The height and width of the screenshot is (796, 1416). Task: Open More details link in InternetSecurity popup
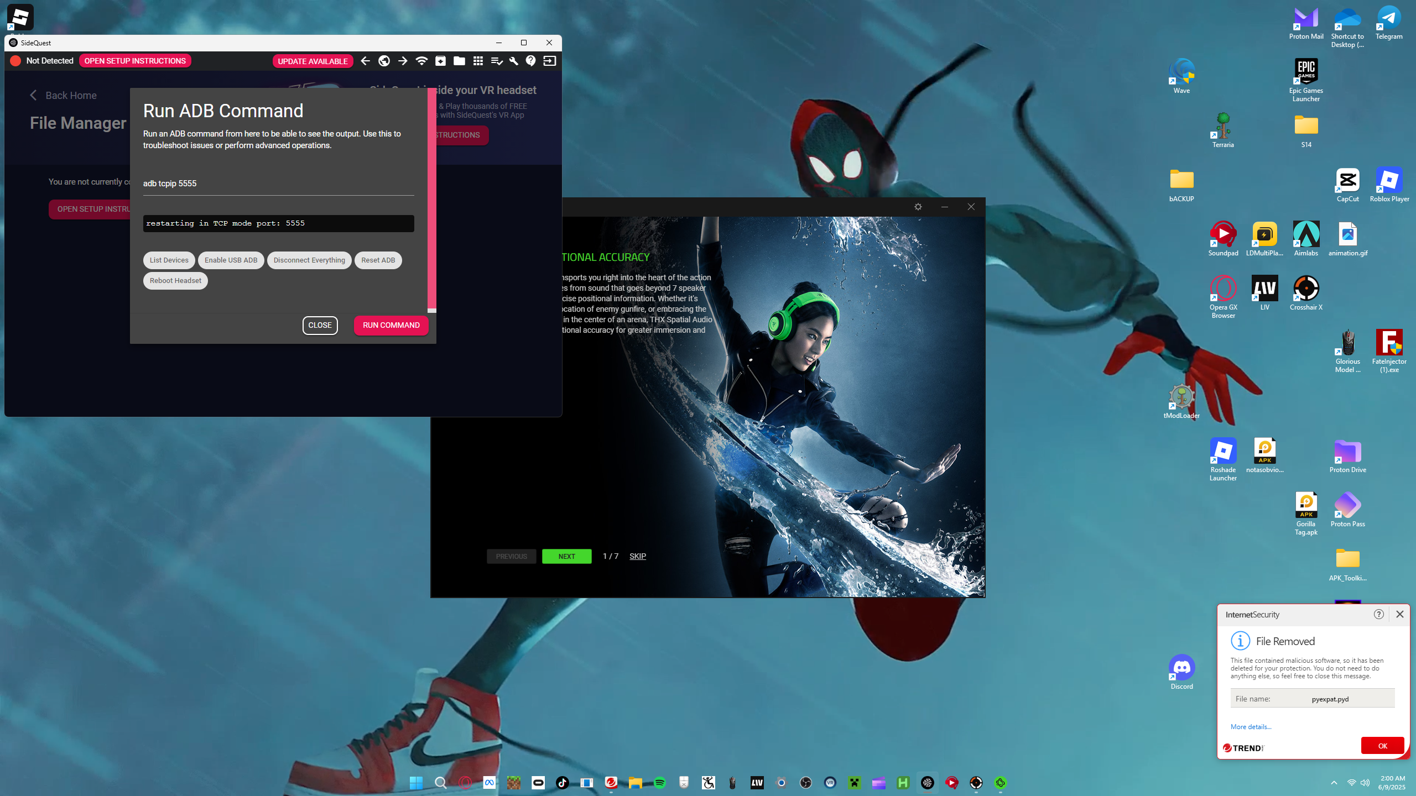[x=1251, y=727]
